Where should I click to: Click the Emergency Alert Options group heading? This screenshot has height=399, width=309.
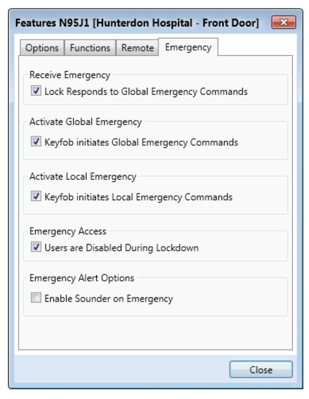[82, 278]
